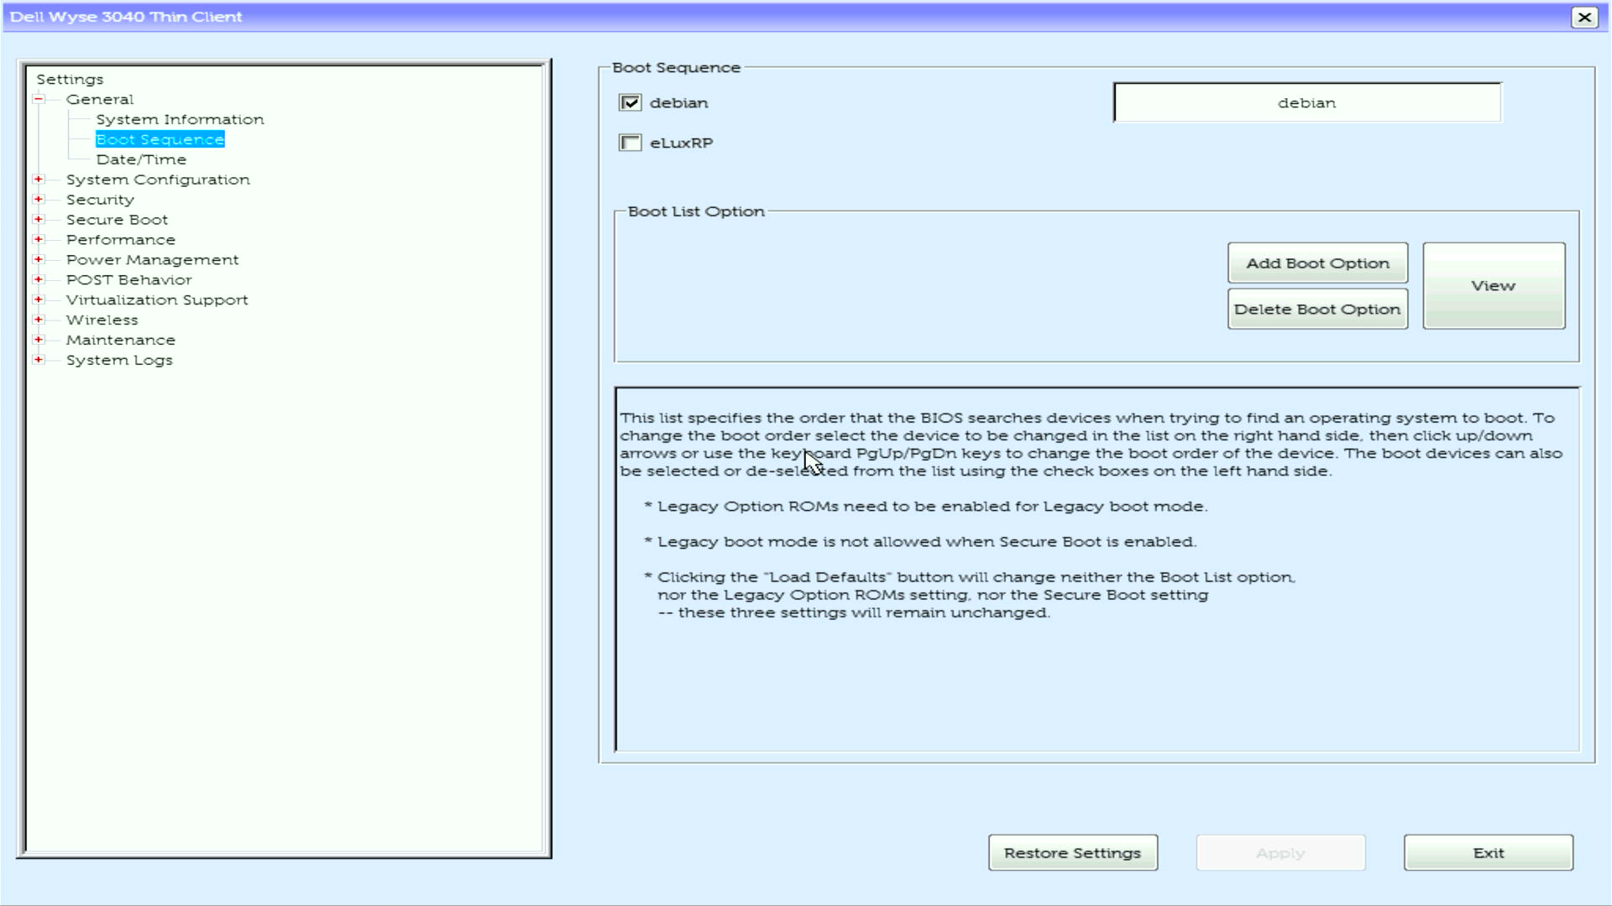The image size is (1612, 906).
Task: Click the Exit button
Action: 1489,853
